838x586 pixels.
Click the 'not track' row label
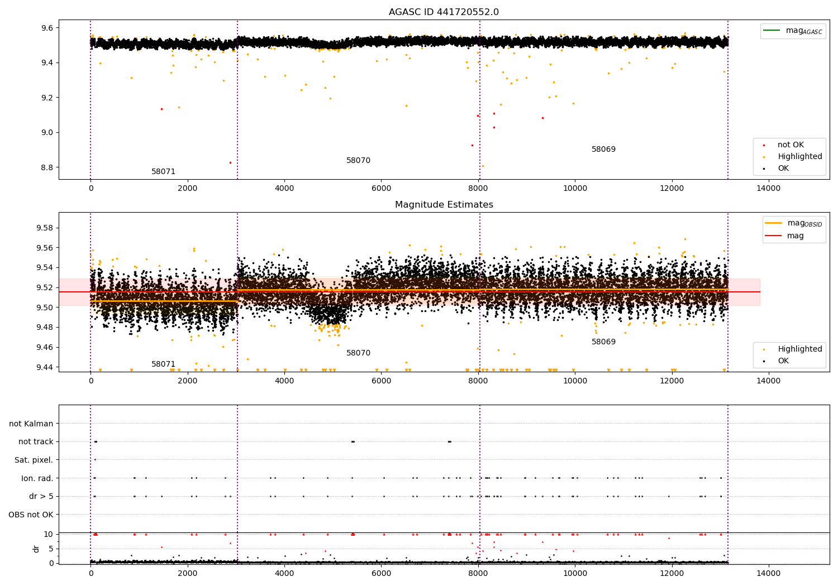coord(36,442)
